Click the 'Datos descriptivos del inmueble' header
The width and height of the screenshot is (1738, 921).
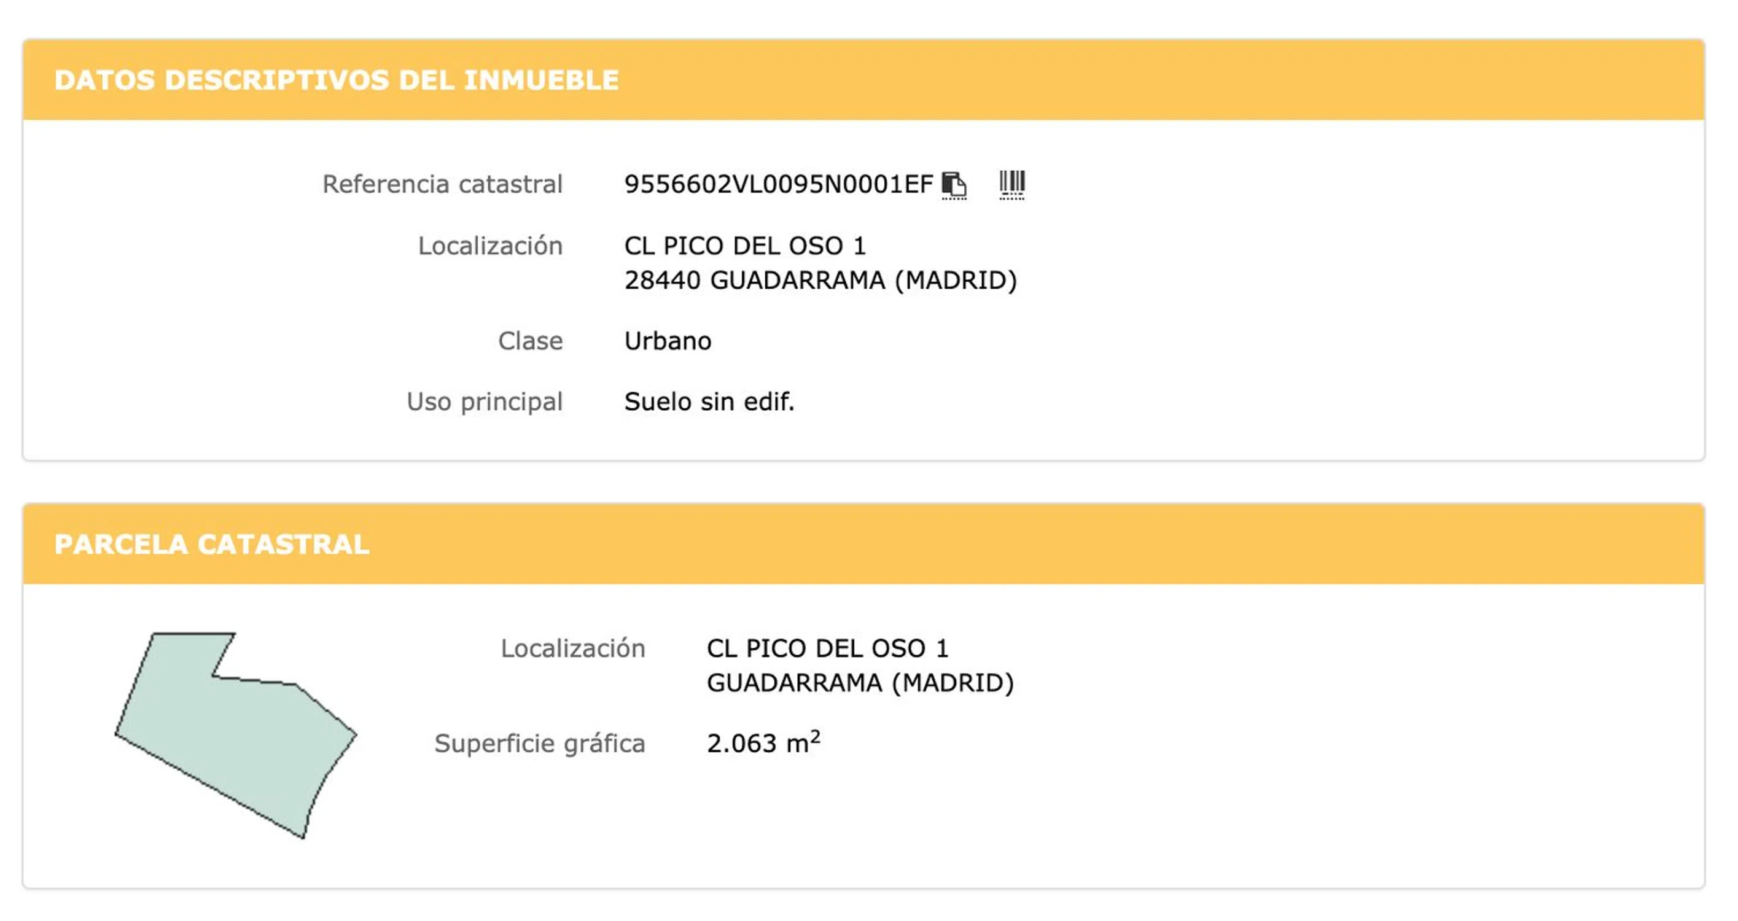[x=336, y=80]
